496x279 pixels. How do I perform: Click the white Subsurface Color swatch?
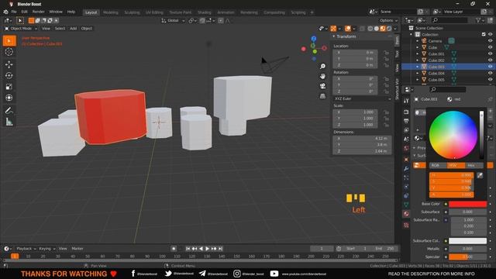point(467,241)
